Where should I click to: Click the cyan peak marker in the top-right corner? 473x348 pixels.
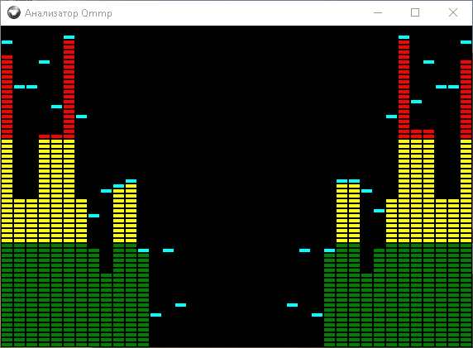pos(466,42)
